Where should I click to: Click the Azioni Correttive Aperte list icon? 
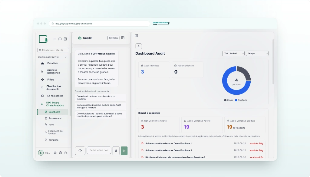[x=185, y=121]
